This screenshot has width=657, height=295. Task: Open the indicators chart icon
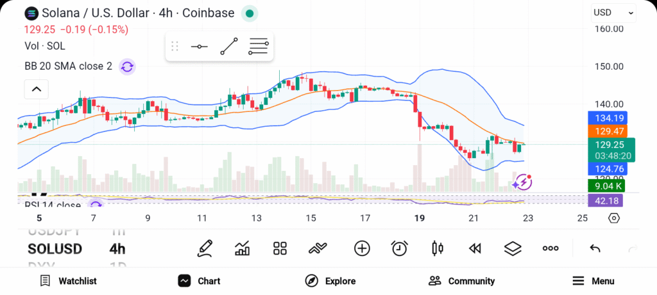pos(243,248)
